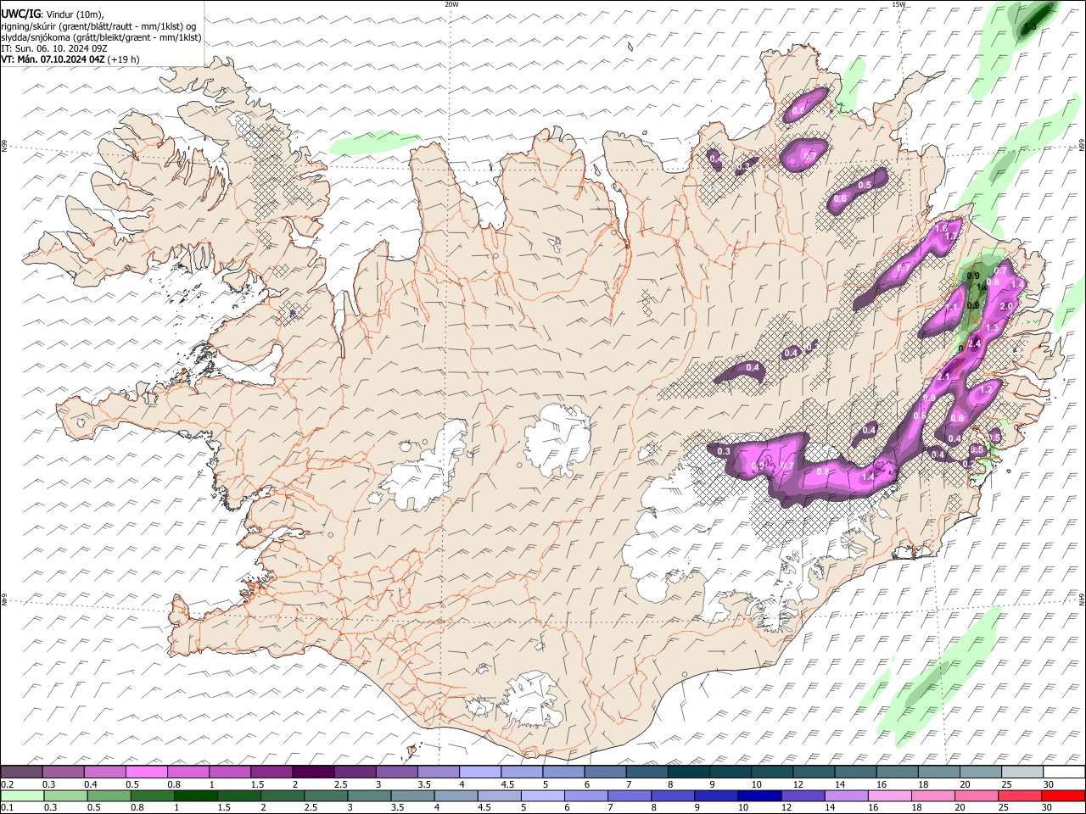Image resolution: width=1086 pixels, height=814 pixels.
Task: Pick the violet 12 swatch in rain scale
Action: (803, 796)
